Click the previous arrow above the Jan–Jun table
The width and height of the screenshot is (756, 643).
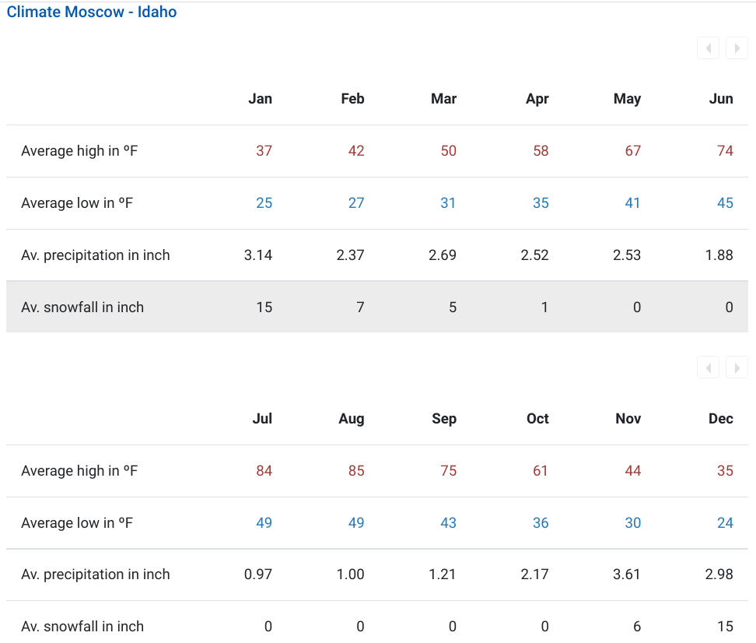point(708,48)
